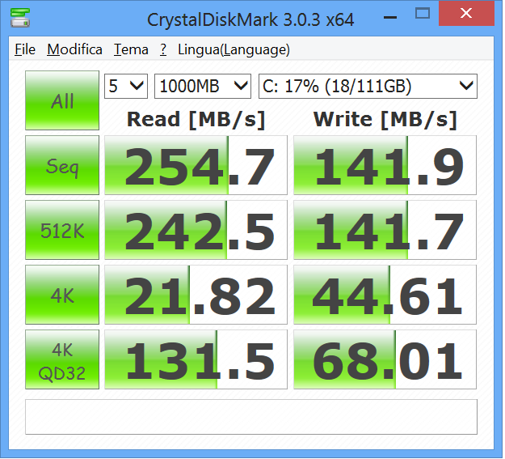Run the 4K QD32 test
The image size is (505, 459).
click(x=62, y=360)
